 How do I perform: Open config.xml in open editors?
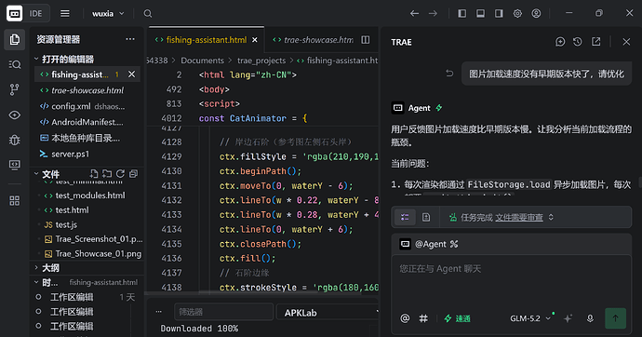coord(87,106)
